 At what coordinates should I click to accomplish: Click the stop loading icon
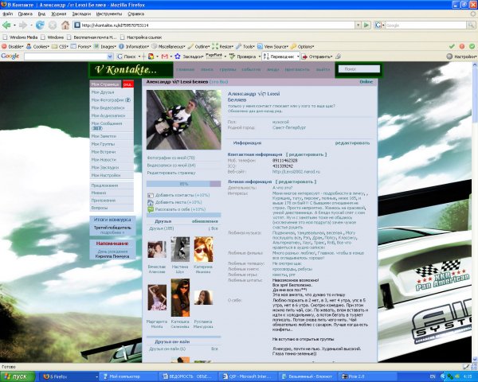pos(53,25)
